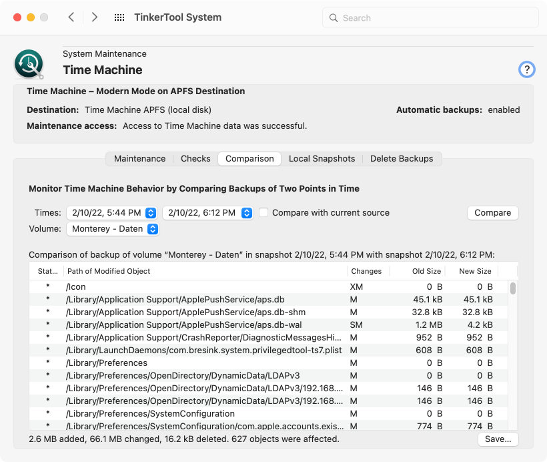This screenshot has height=462, width=547.
Task: Open the Delete Backups tab
Action: tap(402, 158)
